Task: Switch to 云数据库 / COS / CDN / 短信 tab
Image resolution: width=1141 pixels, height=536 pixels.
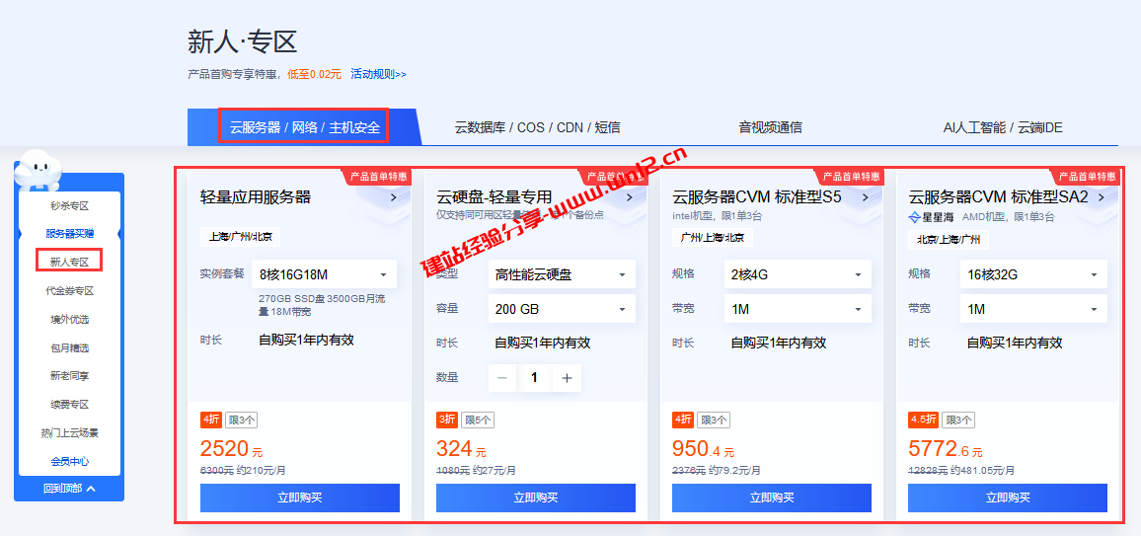Action: (x=538, y=127)
